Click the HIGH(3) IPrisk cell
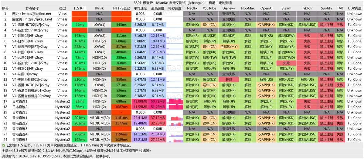Image resolution: width=364 pixels, height=159 pixels. coord(99,79)
